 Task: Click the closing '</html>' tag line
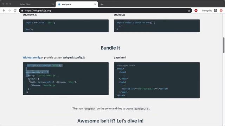coord(121,96)
